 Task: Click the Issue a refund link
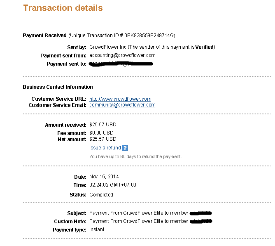click(105, 148)
